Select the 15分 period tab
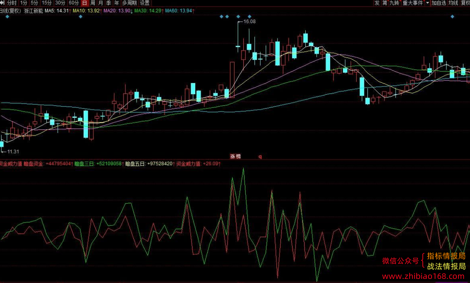This screenshot has width=470, height=283. point(46,3)
